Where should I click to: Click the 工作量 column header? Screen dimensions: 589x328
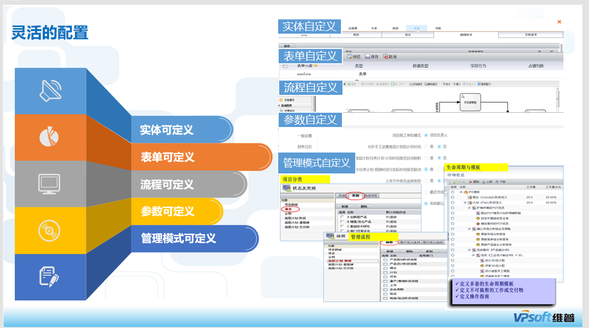click(x=531, y=187)
